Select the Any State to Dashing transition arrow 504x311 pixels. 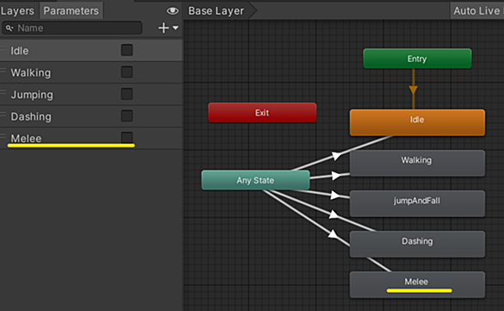tap(335, 215)
